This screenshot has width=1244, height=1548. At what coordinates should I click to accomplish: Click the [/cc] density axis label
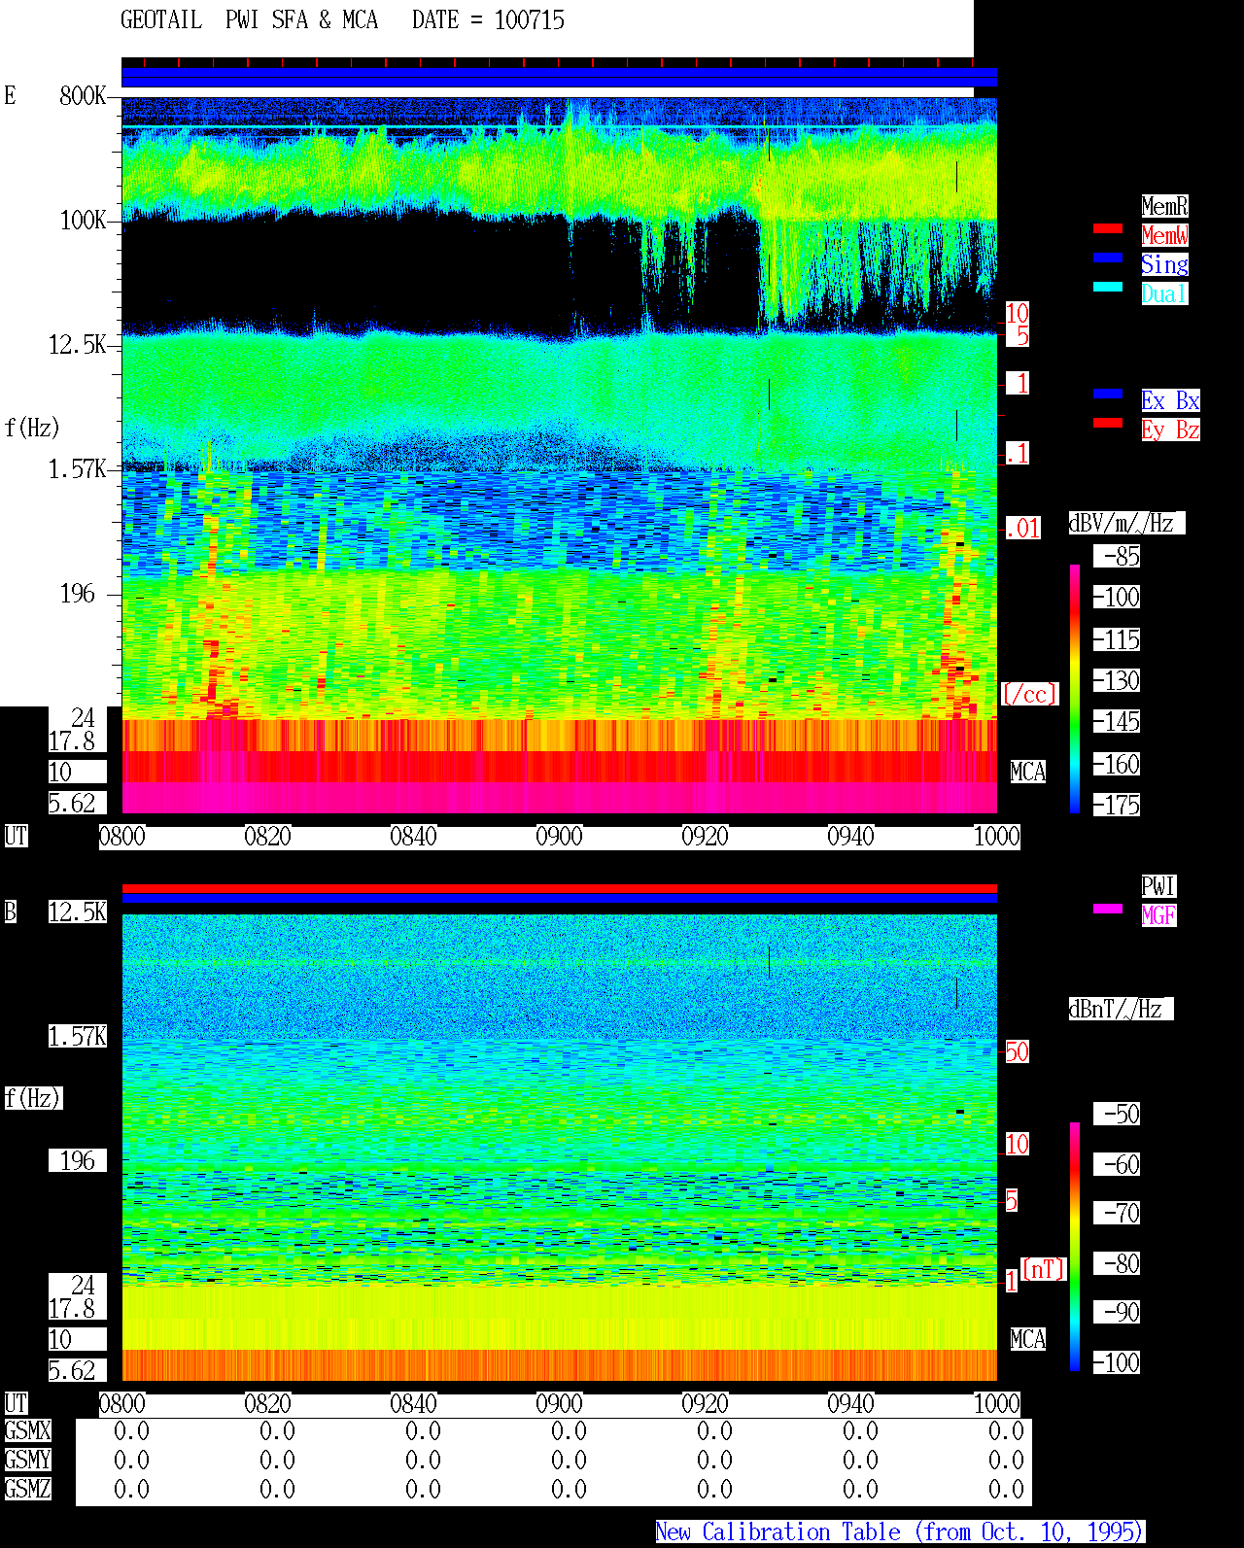pyautogui.click(x=1029, y=695)
